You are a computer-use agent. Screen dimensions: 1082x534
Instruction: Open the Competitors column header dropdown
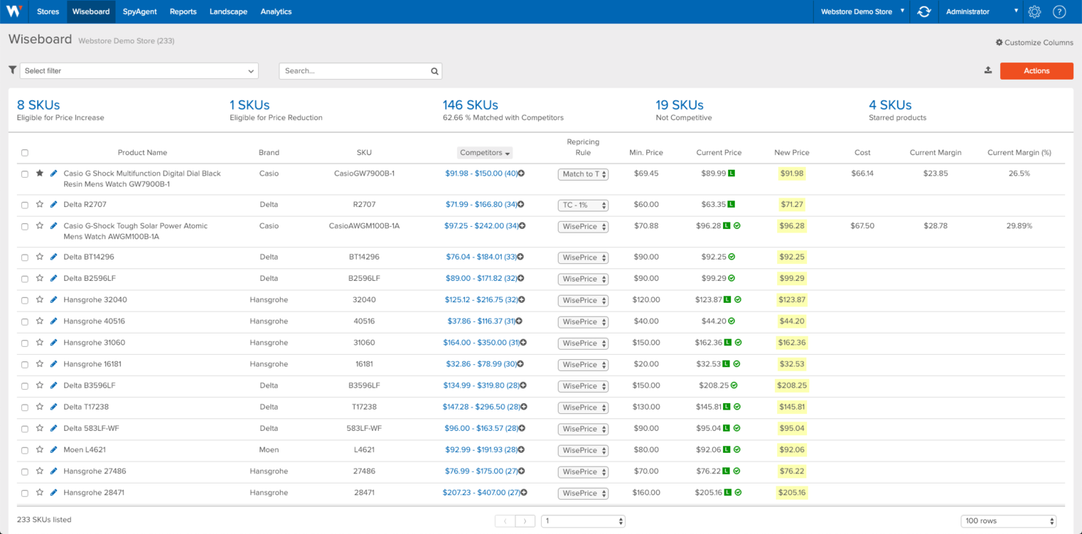(x=484, y=152)
